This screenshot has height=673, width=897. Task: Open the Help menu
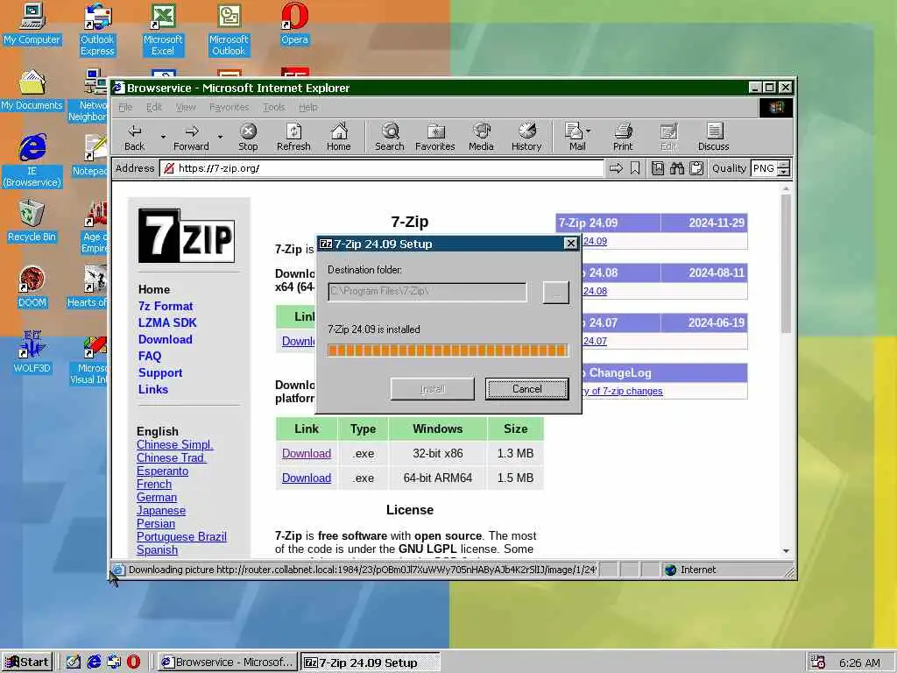[x=307, y=107]
